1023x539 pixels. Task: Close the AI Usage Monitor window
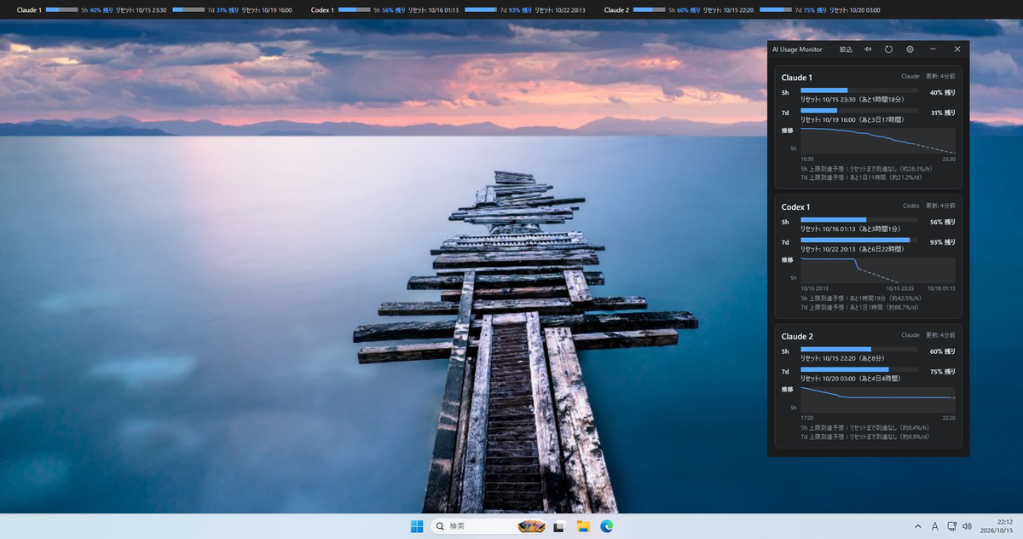tap(957, 49)
